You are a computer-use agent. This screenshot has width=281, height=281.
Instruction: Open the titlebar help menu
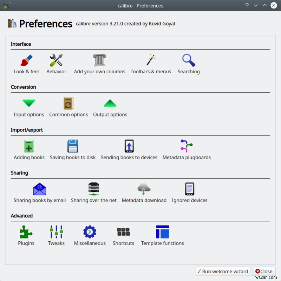click(x=247, y=6)
